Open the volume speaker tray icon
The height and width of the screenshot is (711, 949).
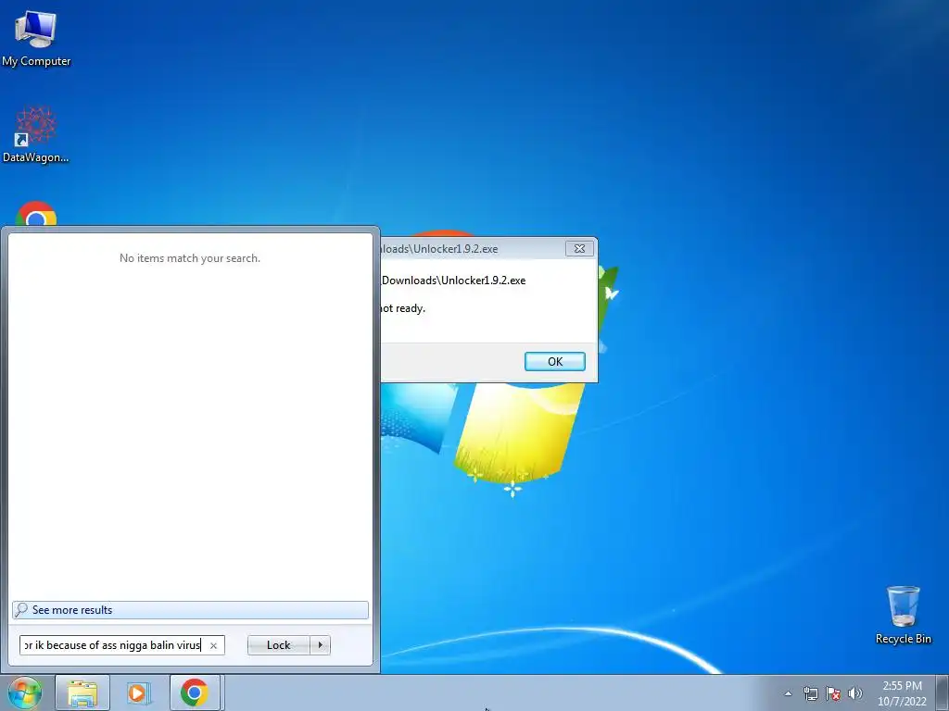click(x=855, y=693)
